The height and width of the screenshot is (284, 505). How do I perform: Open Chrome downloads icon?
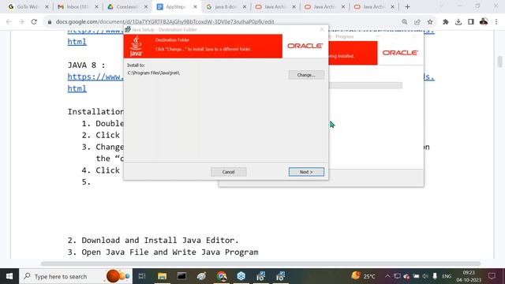458,22
